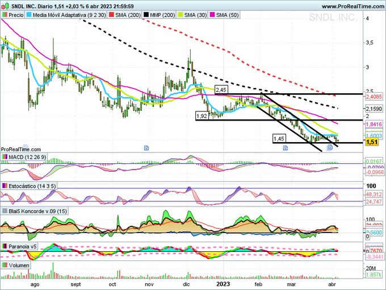The width and height of the screenshot is (386, 290).
Task: Click the 4 price axis label
Action: (367, 18)
